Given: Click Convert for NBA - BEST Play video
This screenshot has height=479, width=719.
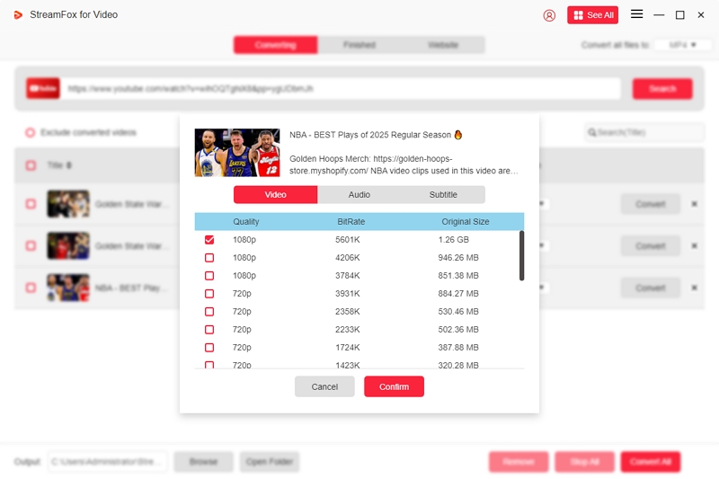Looking at the screenshot, I should (650, 288).
